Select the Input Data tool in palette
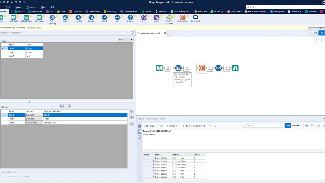 click(x=13, y=18)
